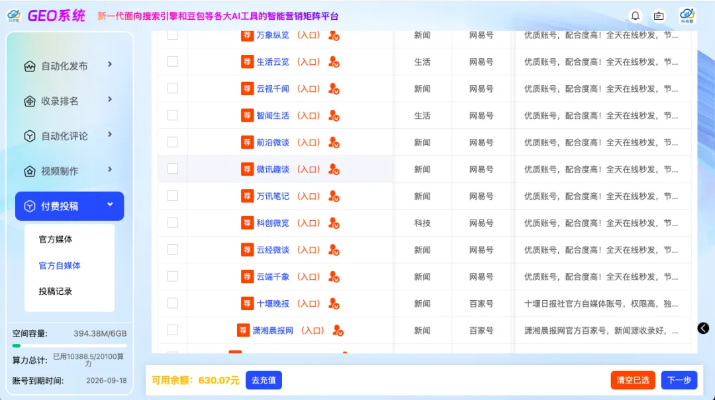Open the 官方自媒体 submenu item
The image size is (715, 400).
pos(60,266)
